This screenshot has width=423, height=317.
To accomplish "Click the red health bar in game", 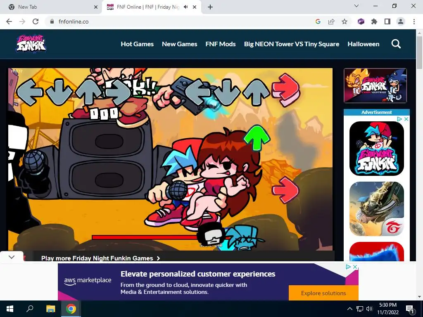I will tap(146, 237).
